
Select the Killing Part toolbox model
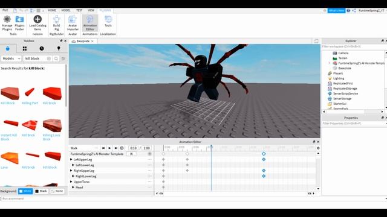[30, 95]
